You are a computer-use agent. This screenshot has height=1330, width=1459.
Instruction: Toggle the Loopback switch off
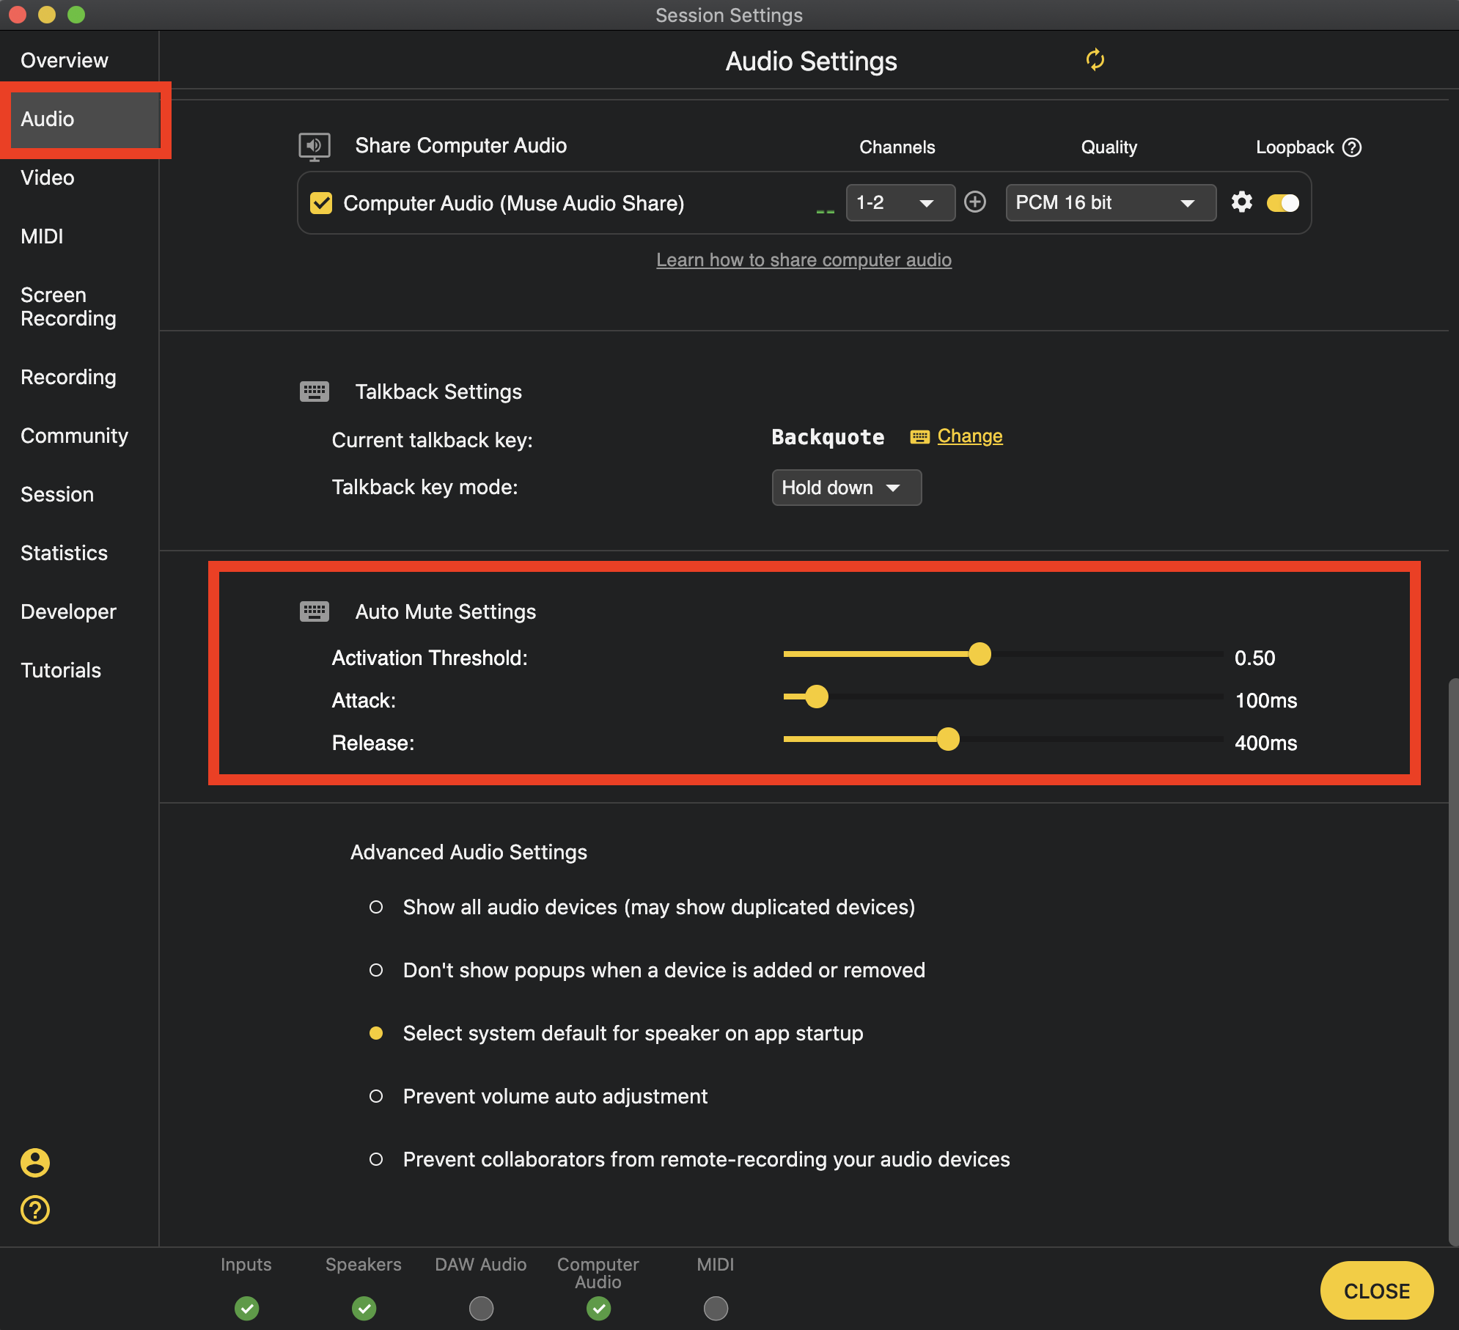[x=1283, y=203]
